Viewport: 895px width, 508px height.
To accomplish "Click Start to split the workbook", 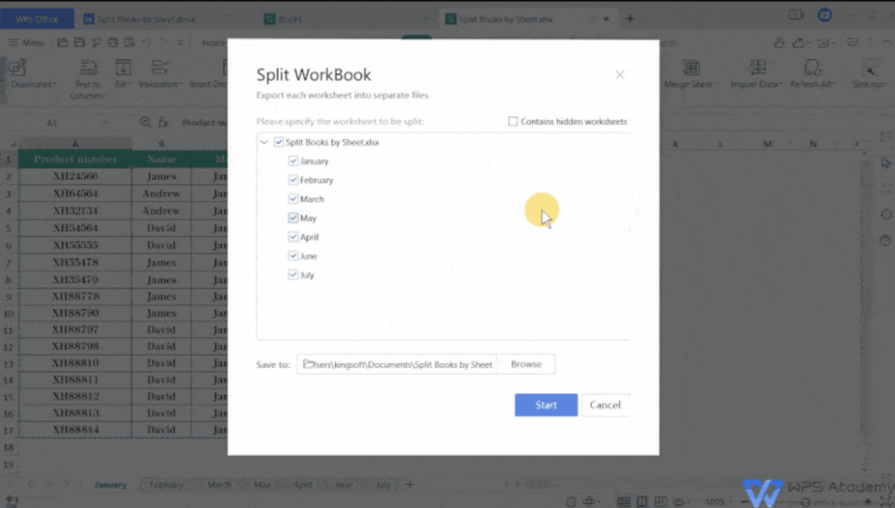I will (546, 405).
